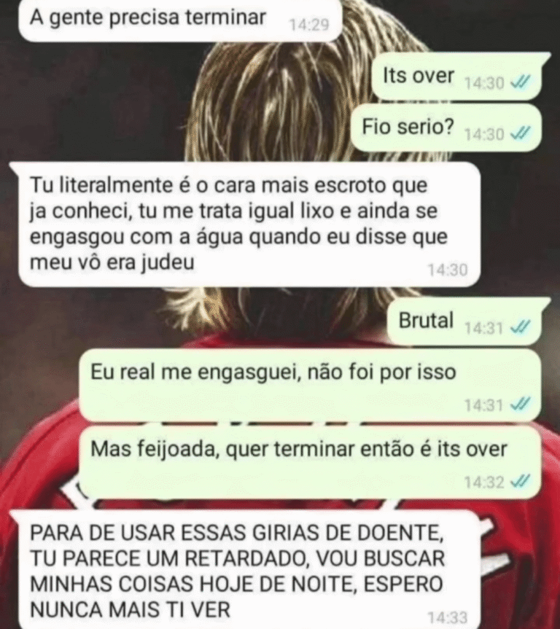Click the 14:33 timestamp on the last message
Viewport: 560px width, 629px height.
(448, 618)
